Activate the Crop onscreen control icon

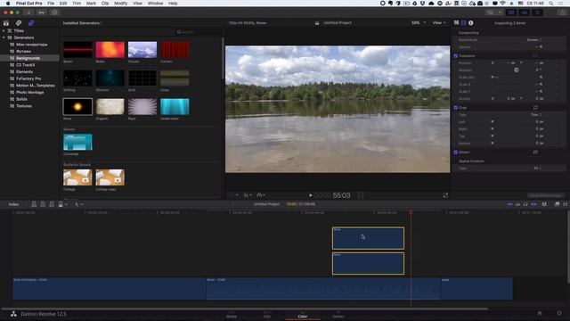pos(535,108)
